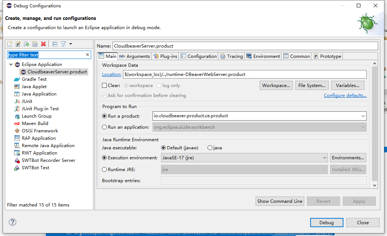Viewport: 387px width, 236px height.
Task: Select the Maven Build configuration type
Action: 35,123
